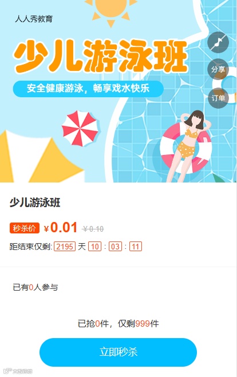This screenshot has height=377, width=237.
Task: Click the 人人秀教育 brand name
Action: 34,19
